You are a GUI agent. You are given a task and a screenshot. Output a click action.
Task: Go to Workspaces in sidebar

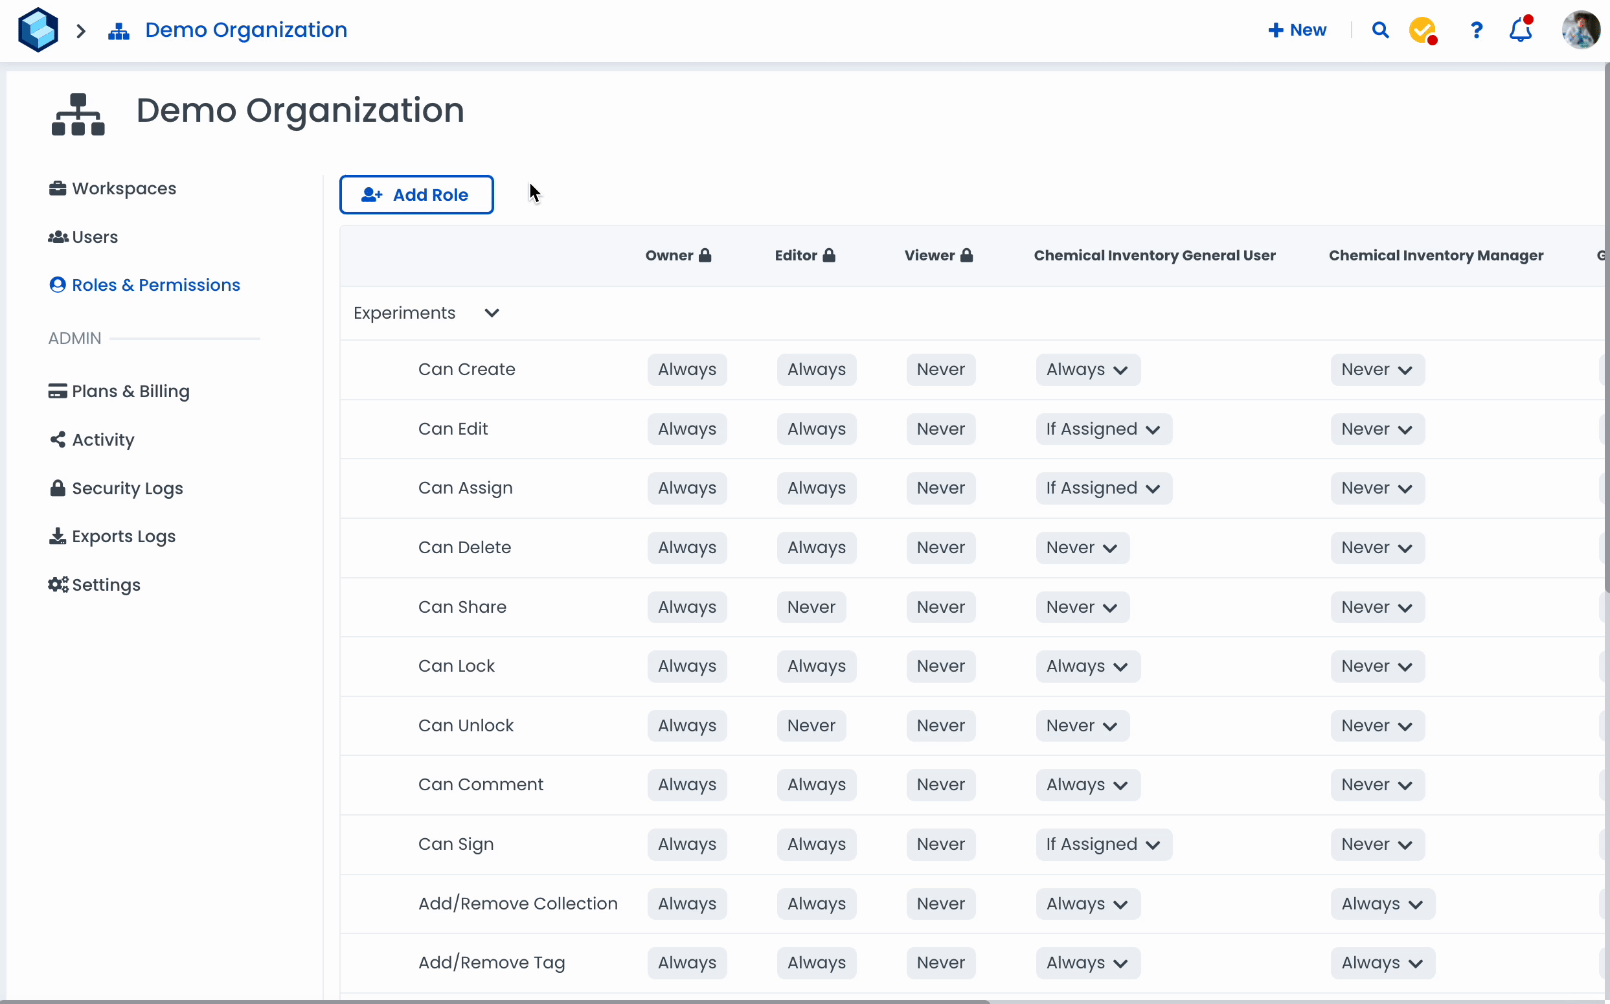tap(124, 188)
